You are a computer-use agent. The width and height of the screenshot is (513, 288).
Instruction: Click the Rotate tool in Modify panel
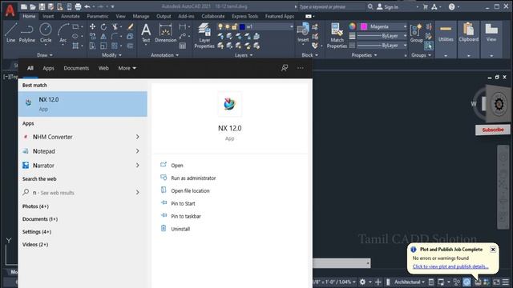click(x=103, y=26)
